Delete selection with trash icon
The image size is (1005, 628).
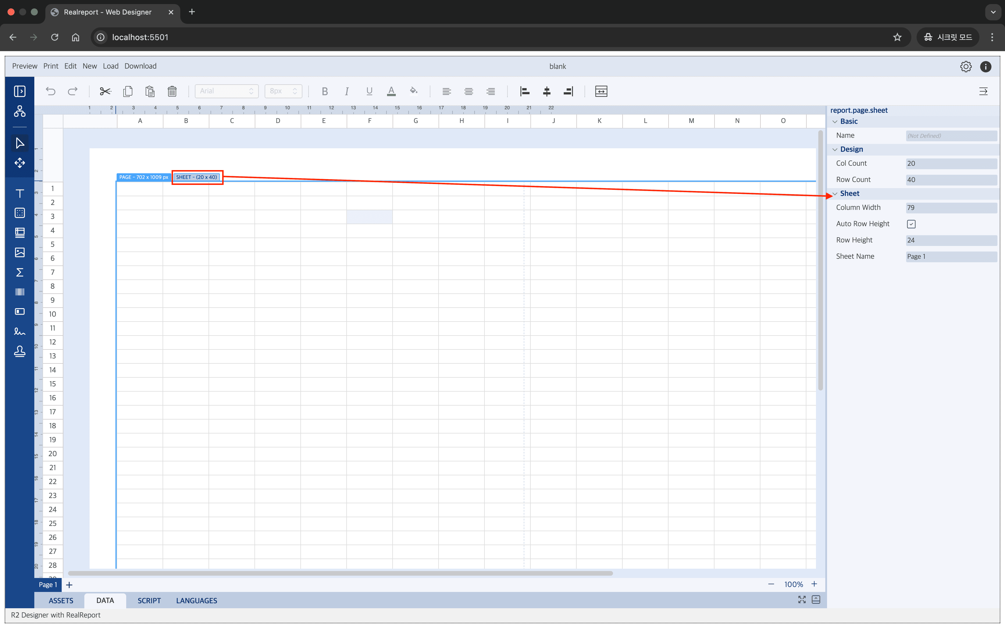172,91
